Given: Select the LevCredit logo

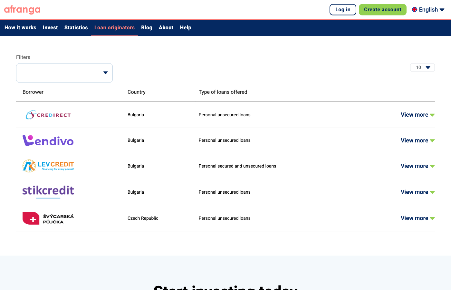Looking at the screenshot, I should click(x=48, y=166).
